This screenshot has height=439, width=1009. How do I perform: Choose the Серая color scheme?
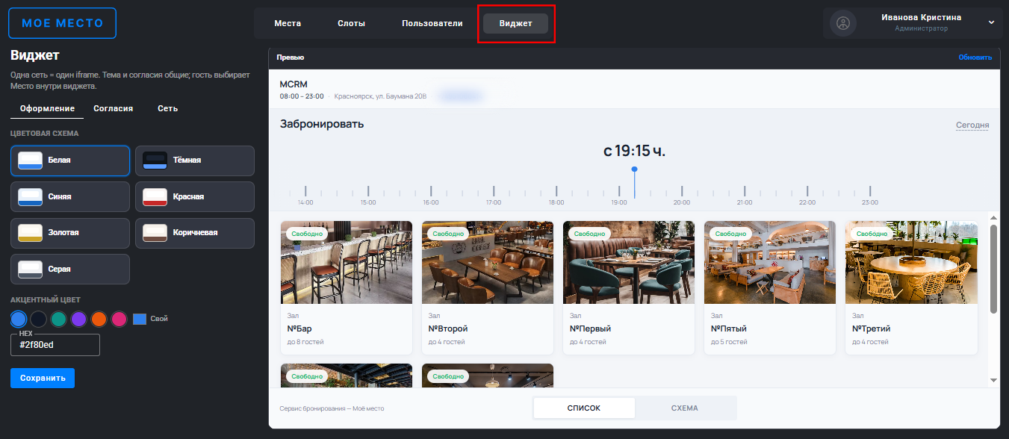click(x=70, y=269)
